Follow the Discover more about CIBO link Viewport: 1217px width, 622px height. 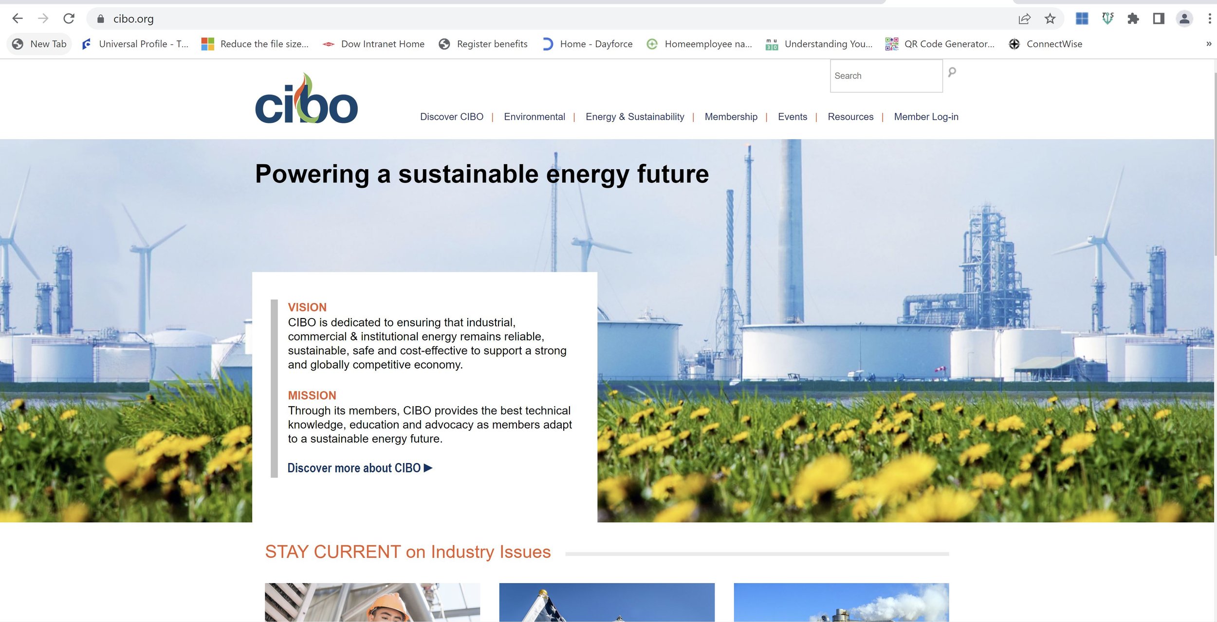coord(360,468)
